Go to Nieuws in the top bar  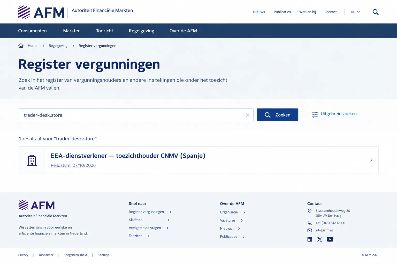coord(259,12)
